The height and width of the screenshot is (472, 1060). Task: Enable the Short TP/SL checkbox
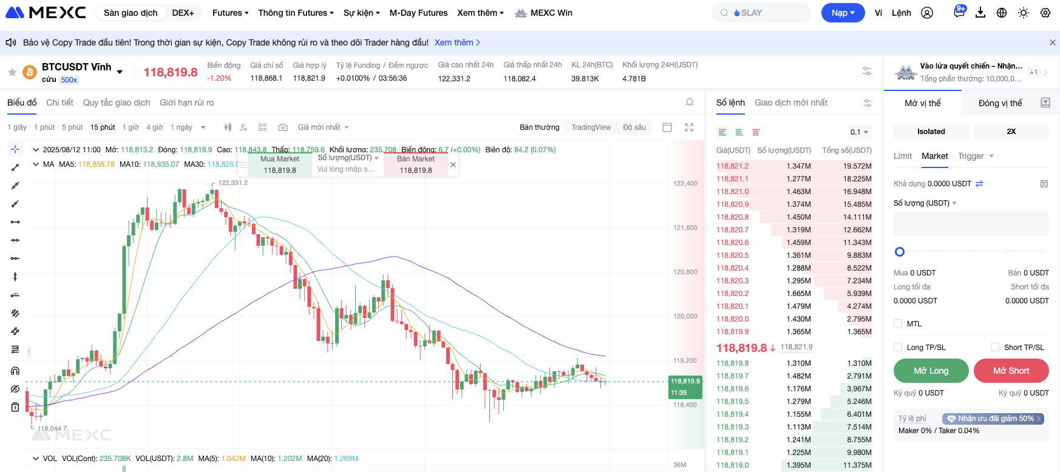(x=995, y=347)
